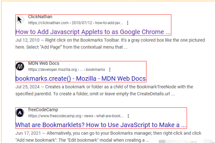The image size is (215, 143).
Task: Click the ClickNathan site name
Action: point(40,17)
